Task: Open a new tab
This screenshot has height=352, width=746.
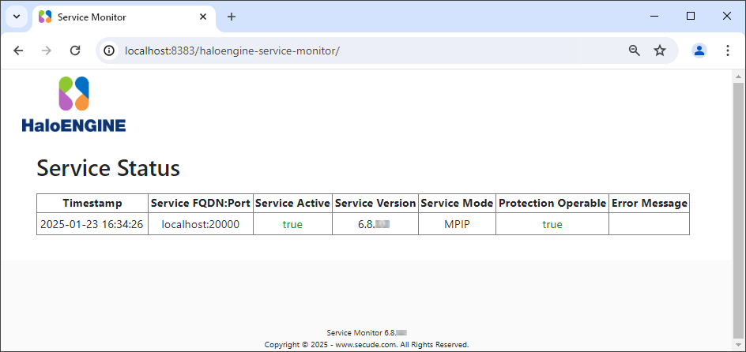Action: [x=232, y=17]
